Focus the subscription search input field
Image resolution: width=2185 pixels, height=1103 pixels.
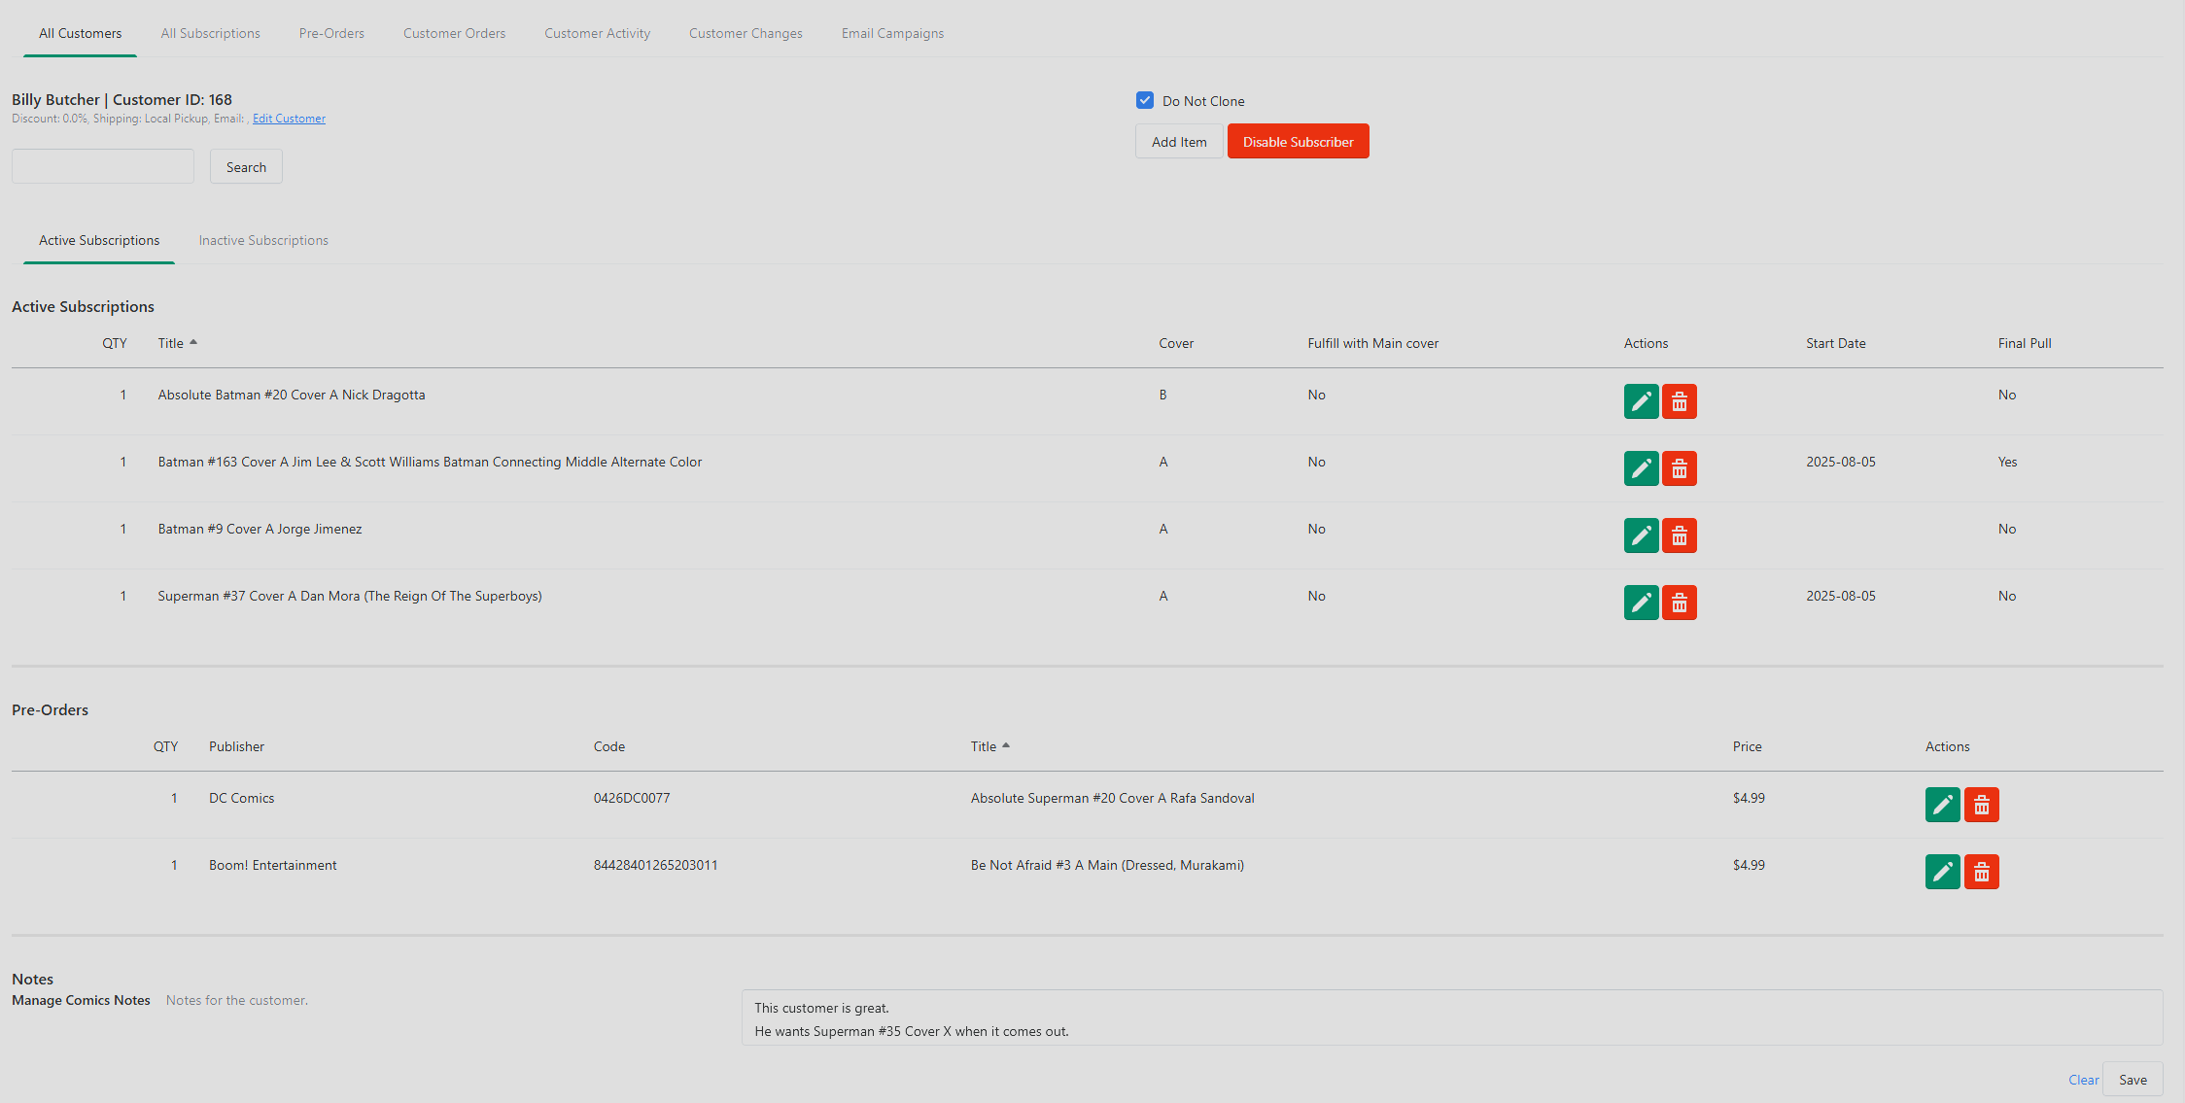point(103,166)
